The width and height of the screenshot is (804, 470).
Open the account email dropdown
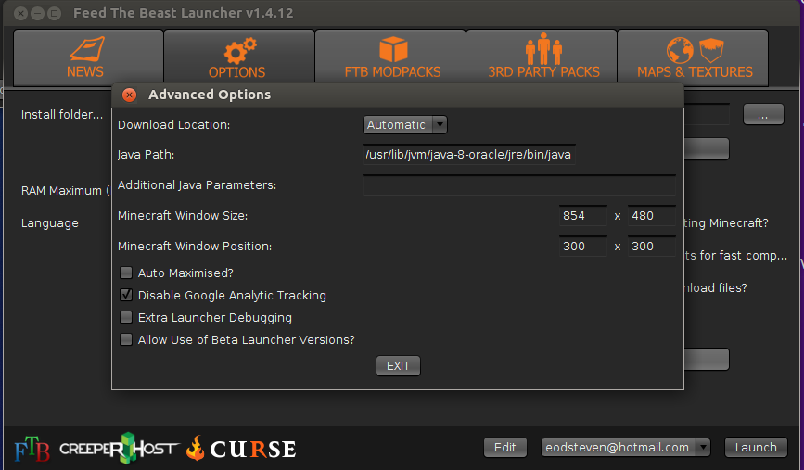(x=625, y=448)
